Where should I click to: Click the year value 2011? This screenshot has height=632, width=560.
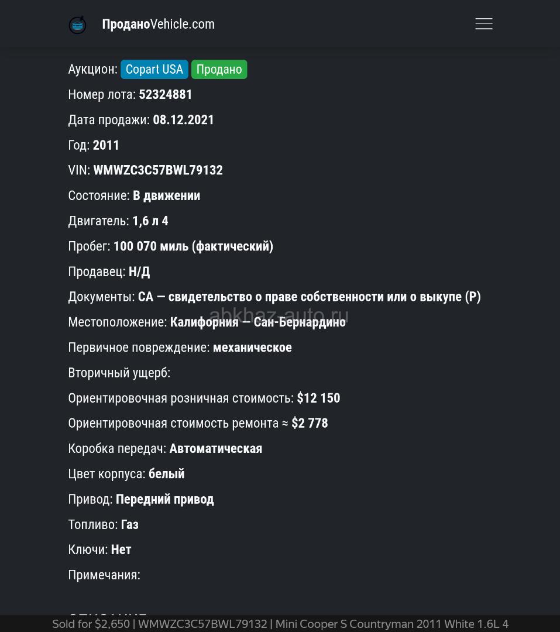[x=106, y=145]
